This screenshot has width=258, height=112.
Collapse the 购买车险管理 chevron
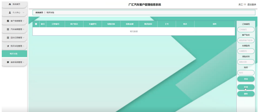[x=24, y=46]
